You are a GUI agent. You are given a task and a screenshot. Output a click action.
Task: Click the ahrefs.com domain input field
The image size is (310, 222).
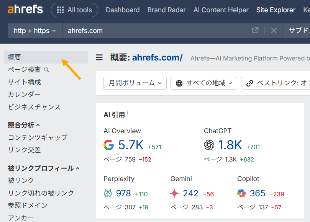point(115,30)
